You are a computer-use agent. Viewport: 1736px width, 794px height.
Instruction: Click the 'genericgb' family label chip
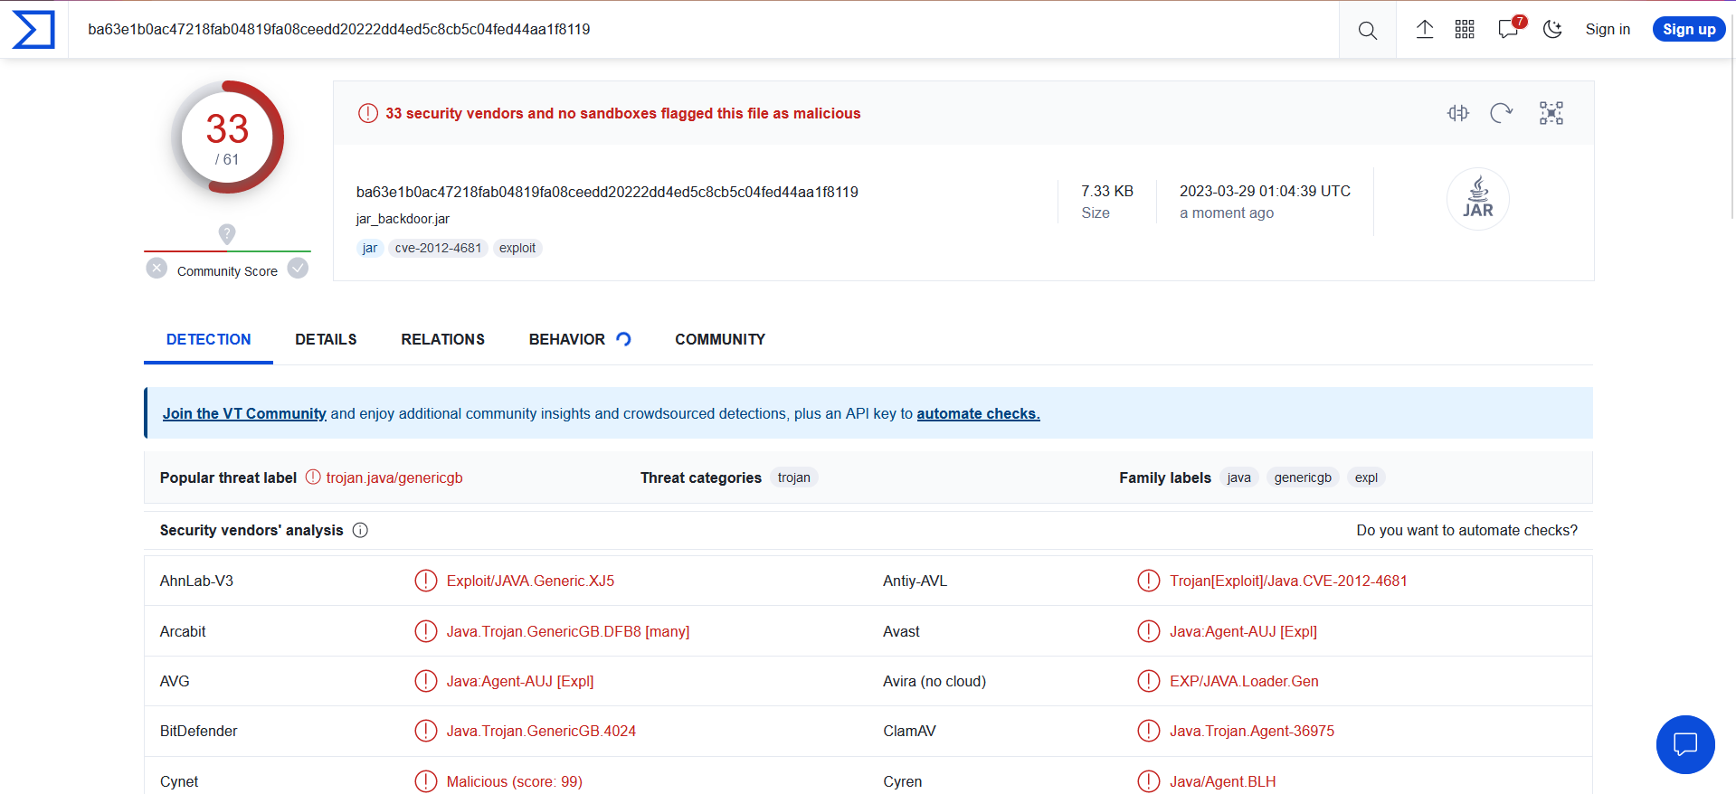pos(1303,477)
